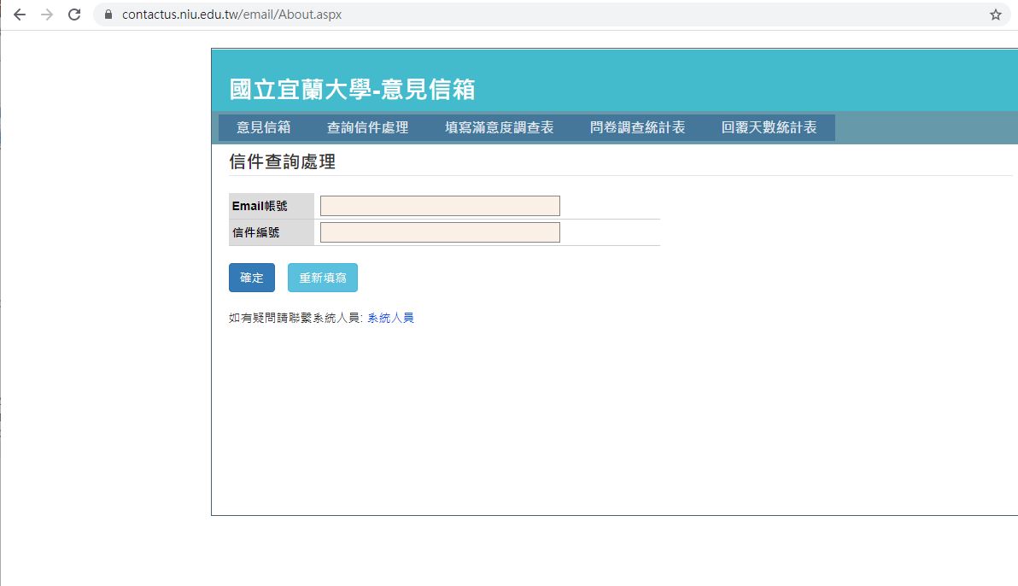Click the 如有疑問請聯繫系統人員 text
This screenshot has height=586, width=1018.
[295, 318]
